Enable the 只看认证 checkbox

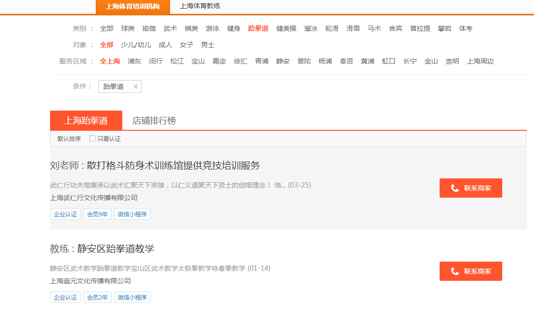click(x=92, y=138)
